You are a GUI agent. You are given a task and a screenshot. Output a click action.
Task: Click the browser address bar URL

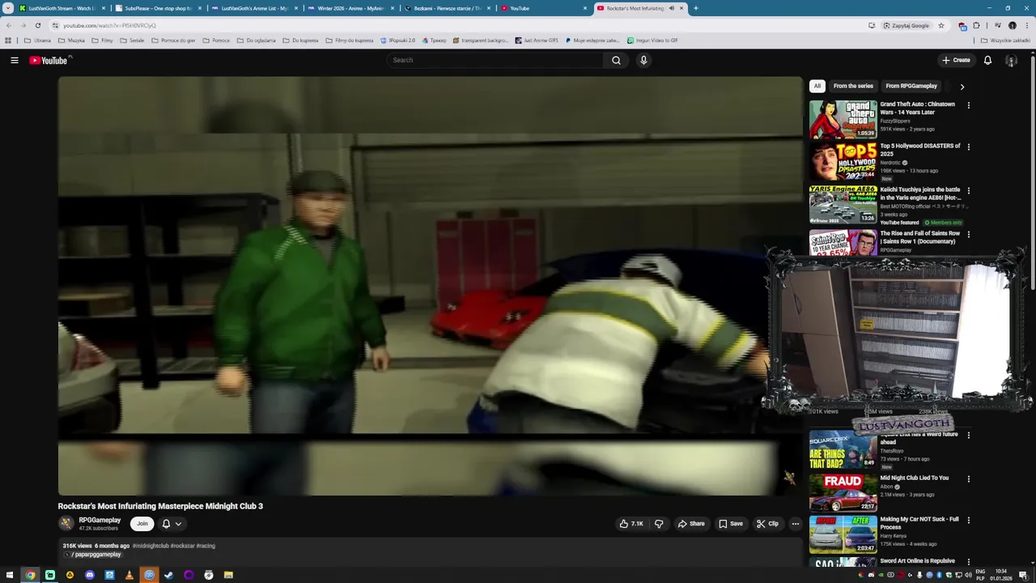coord(109,25)
